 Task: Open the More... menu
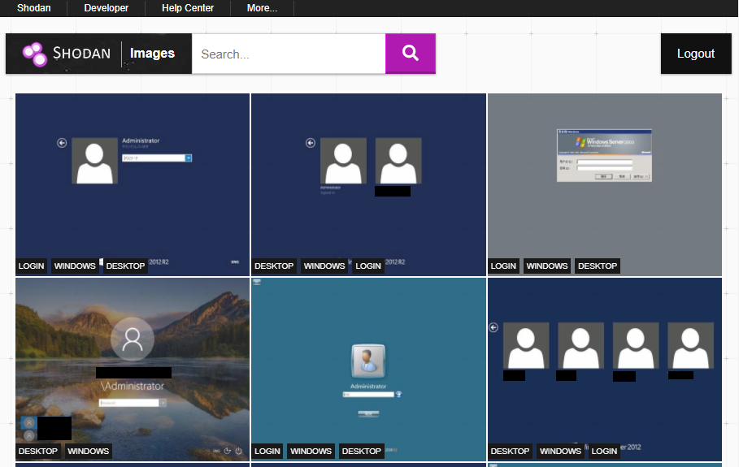click(262, 8)
